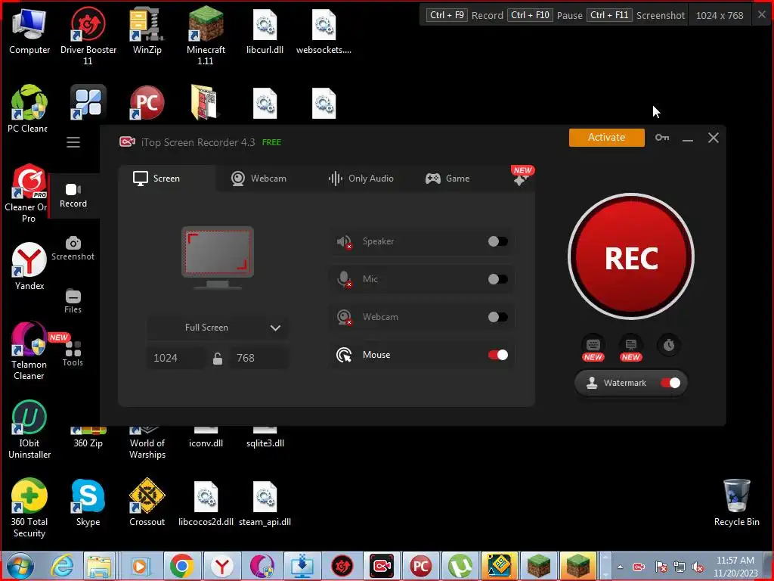This screenshot has height=581, width=774.
Task: Open Driver Booster 11 desktop shortcut
Action: 88,36
